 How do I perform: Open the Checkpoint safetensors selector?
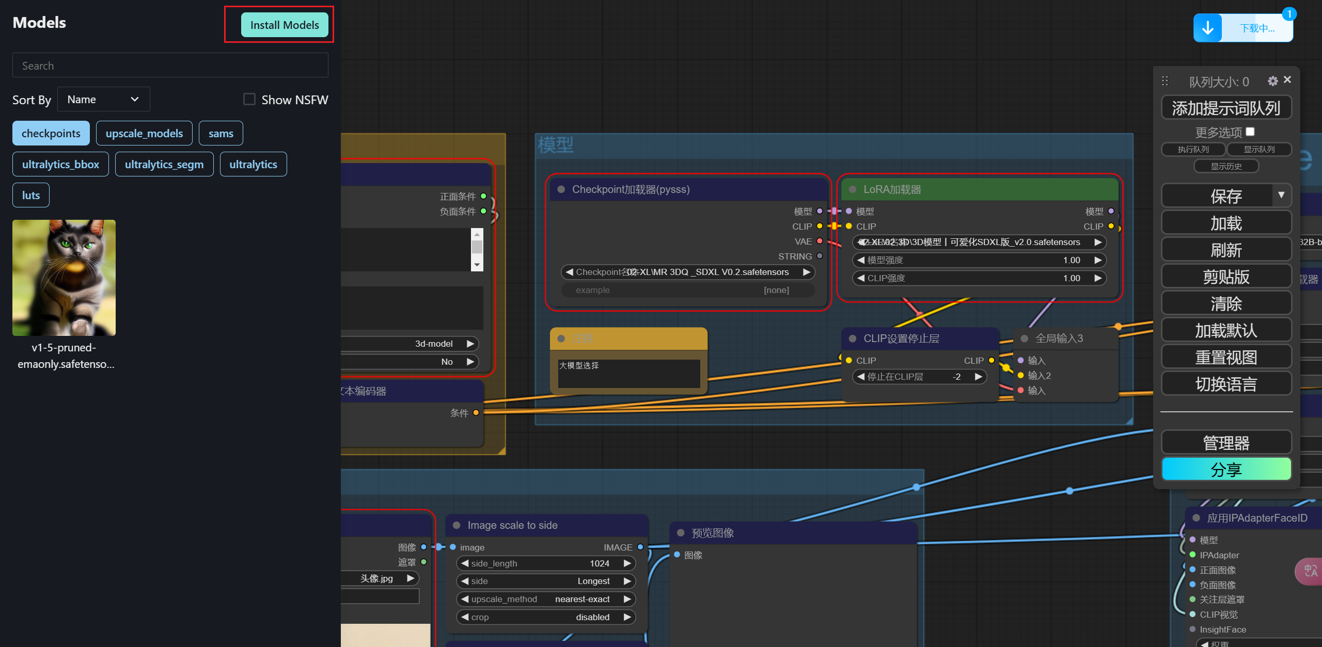687,272
